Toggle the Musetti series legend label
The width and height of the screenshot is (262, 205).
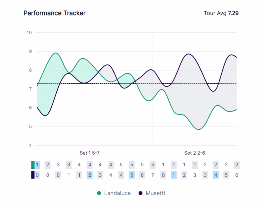coord(155,193)
